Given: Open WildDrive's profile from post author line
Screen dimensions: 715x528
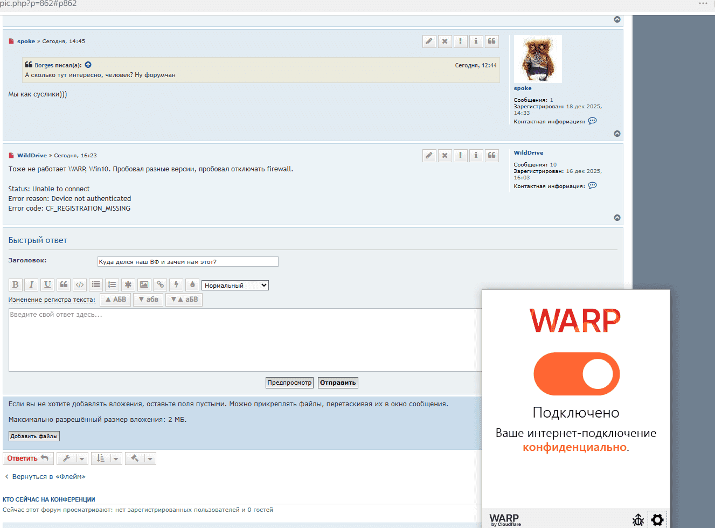Looking at the screenshot, I should 32,156.
